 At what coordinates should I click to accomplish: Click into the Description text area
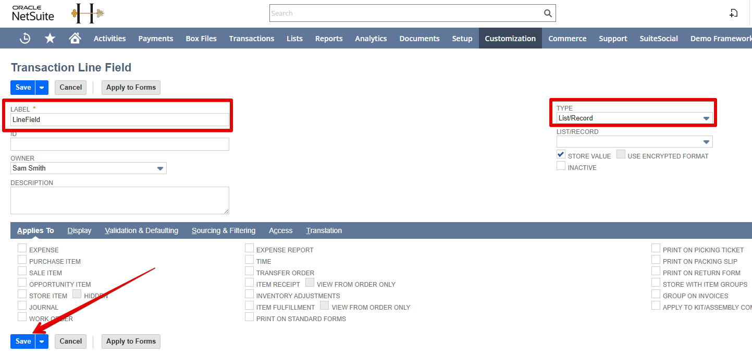[119, 200]
